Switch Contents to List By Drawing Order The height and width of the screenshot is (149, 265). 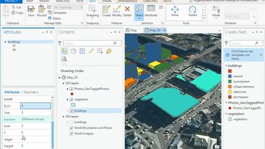click(x=65, y=51)
